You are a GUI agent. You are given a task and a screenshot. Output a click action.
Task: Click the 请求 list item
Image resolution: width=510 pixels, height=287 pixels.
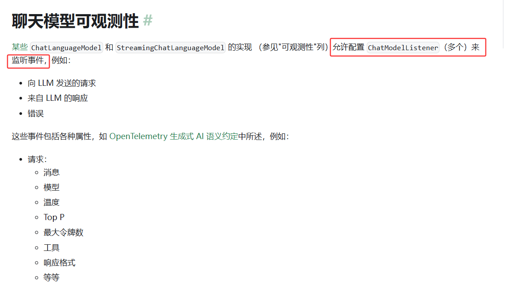coord(37,159)
